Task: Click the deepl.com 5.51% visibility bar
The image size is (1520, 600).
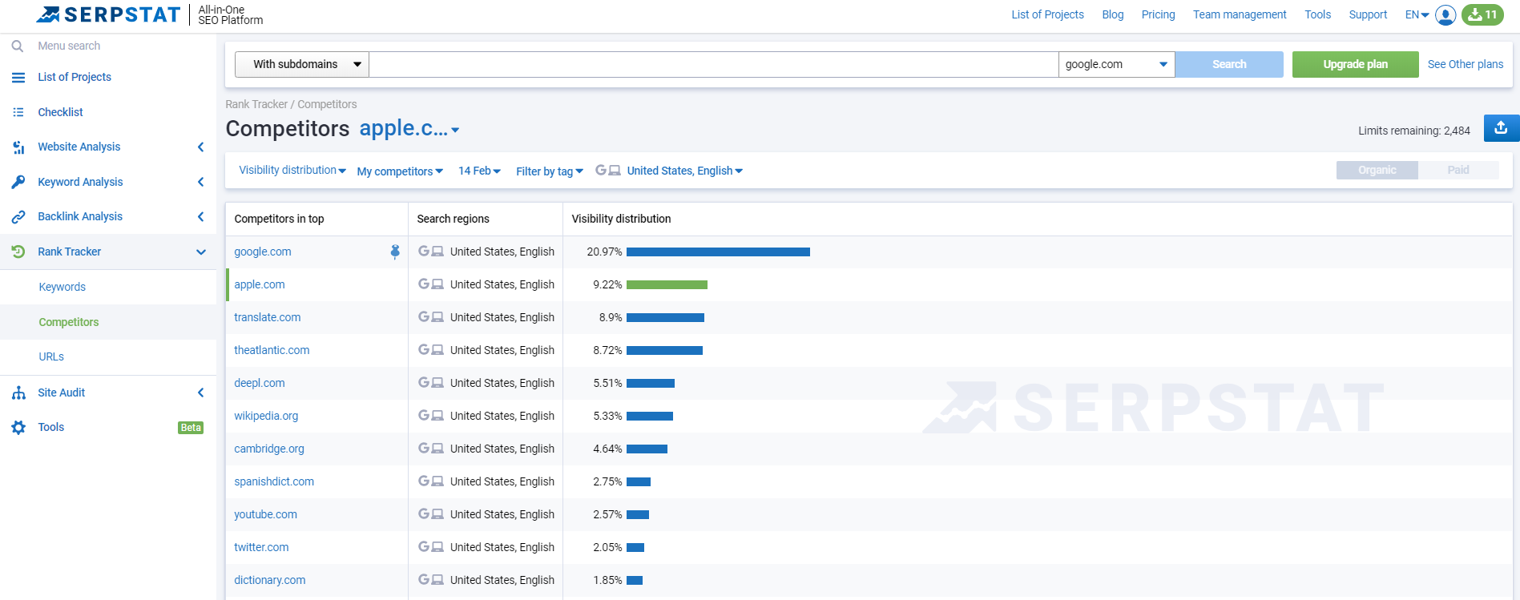Action: (x=651, y=383)
